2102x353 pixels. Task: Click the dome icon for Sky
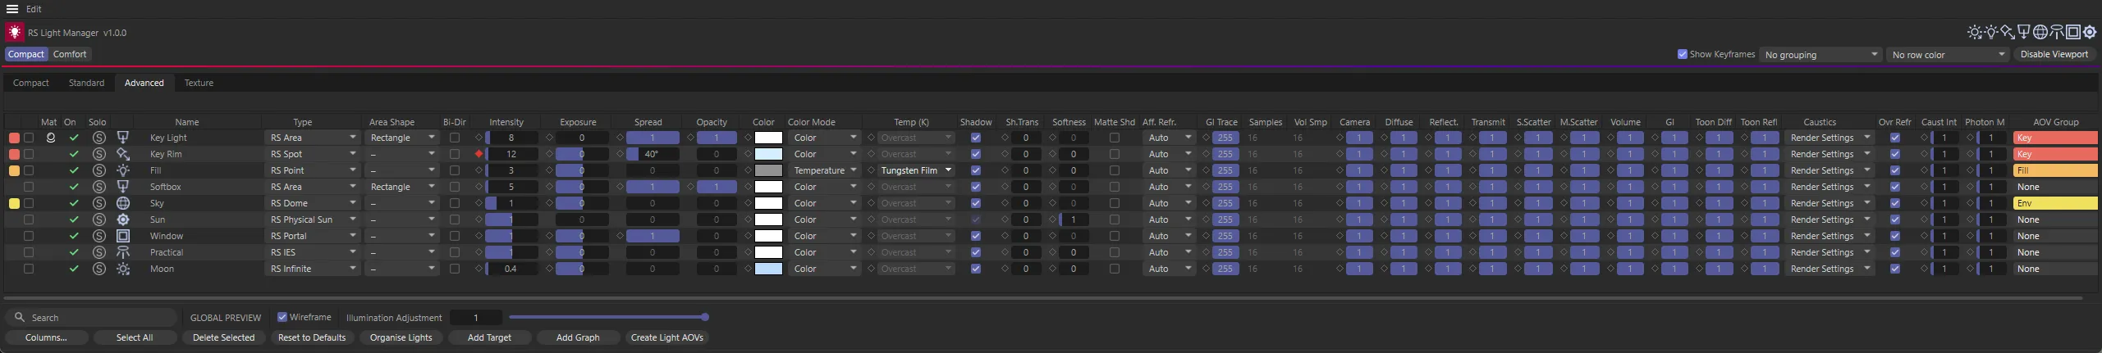pos(123,203)
